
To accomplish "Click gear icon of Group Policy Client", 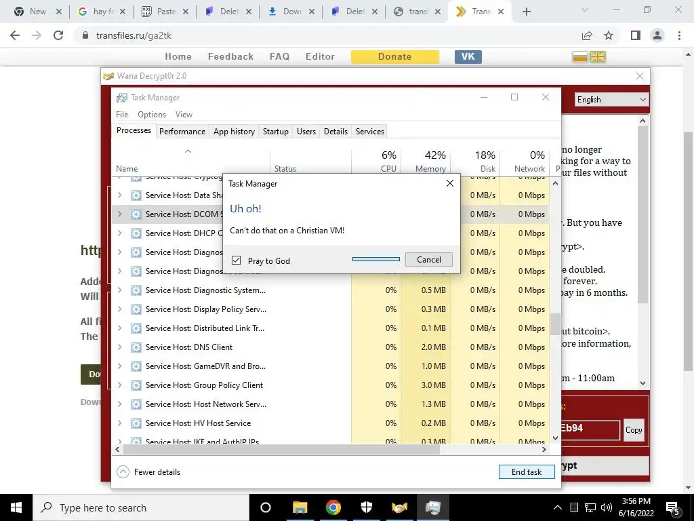I will [x=136, y=385].
